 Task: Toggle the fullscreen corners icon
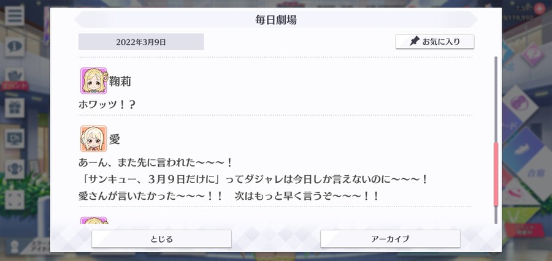click(x=15, y=200)
